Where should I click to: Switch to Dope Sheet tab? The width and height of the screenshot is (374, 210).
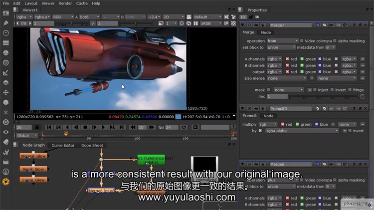click(92, 145)
